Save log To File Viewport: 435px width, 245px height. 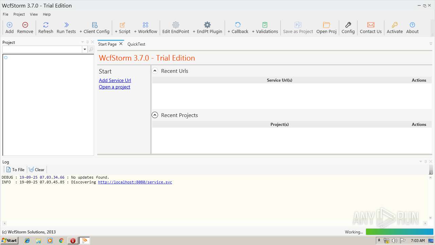pos(15,169)
